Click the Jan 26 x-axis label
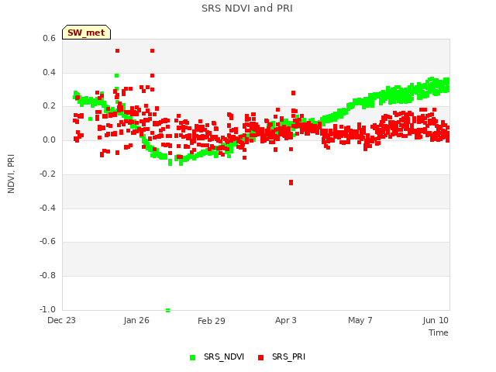The width and height of the screenshot is (496, 372). [x=136, y=320]
